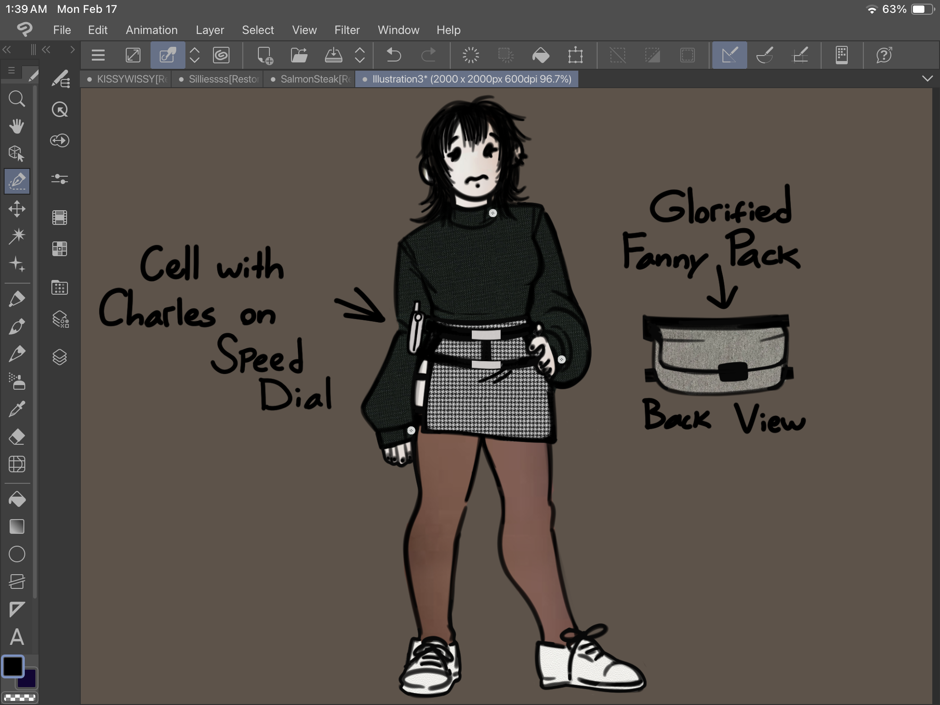Select the Magnifier zoom tool
Image resolution: width=940 pixels, height=705 pixels.
(17, 99)
